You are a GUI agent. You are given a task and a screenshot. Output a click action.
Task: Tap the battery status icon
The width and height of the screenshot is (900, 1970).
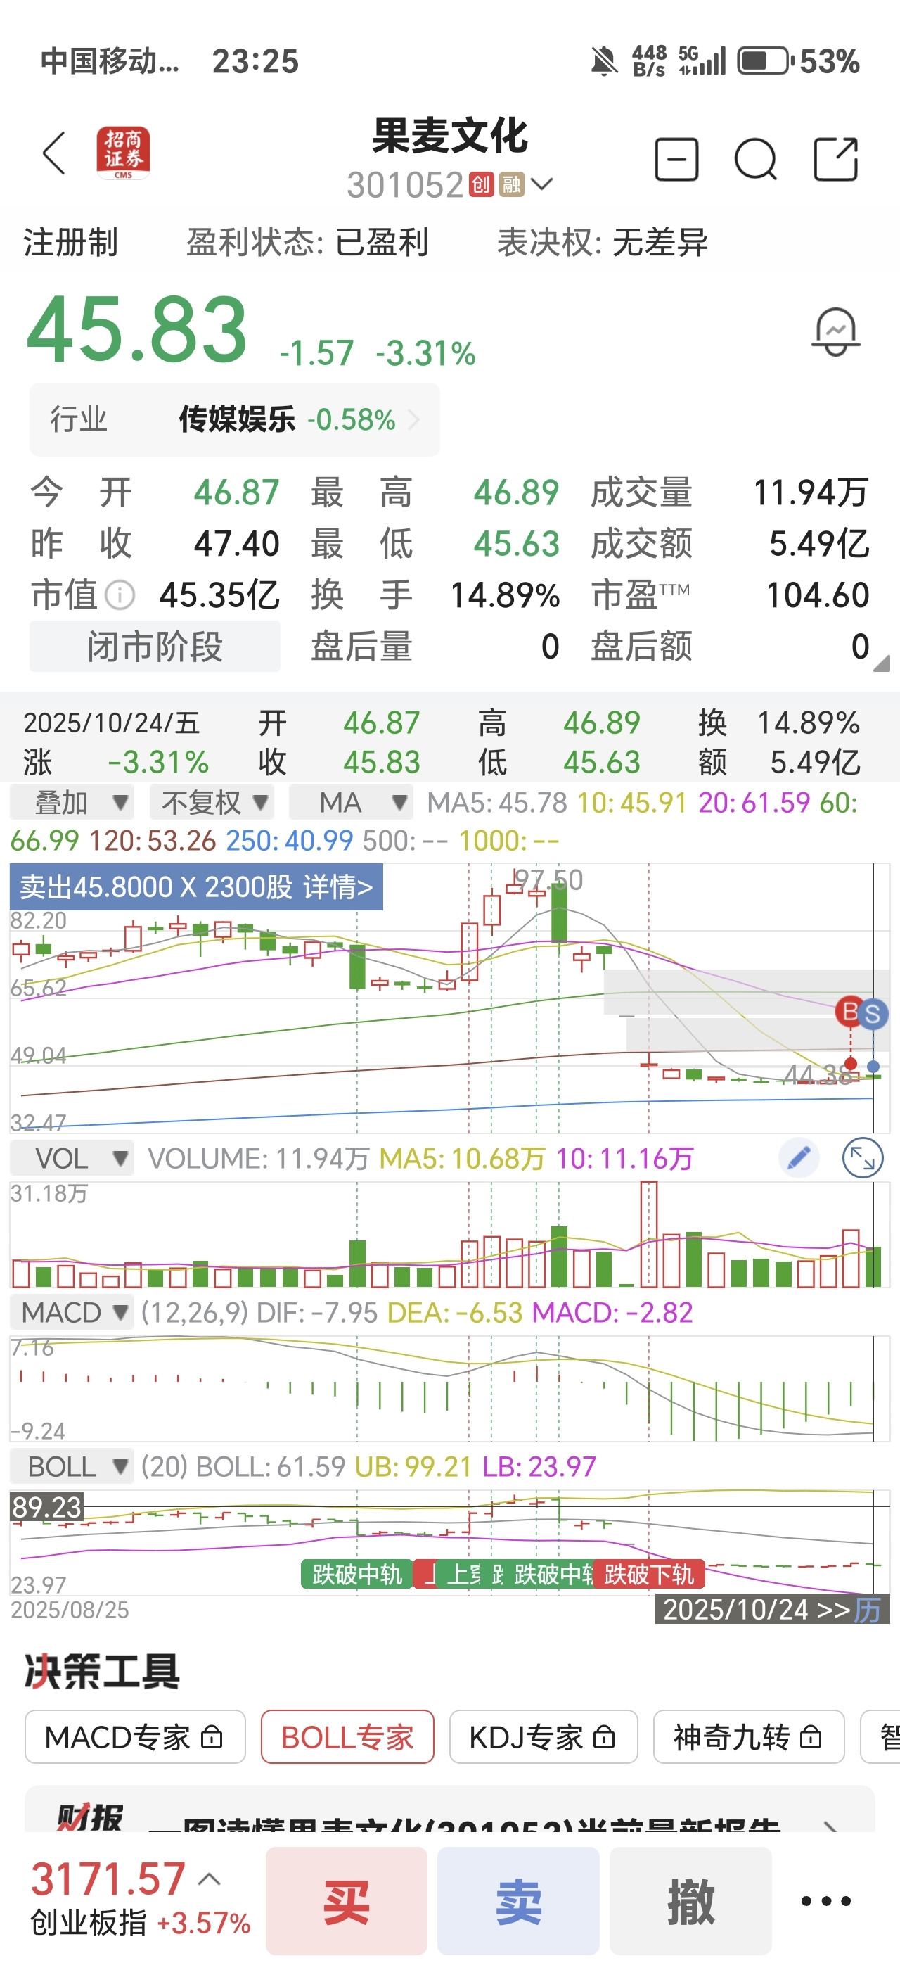[x=765, y=61]
